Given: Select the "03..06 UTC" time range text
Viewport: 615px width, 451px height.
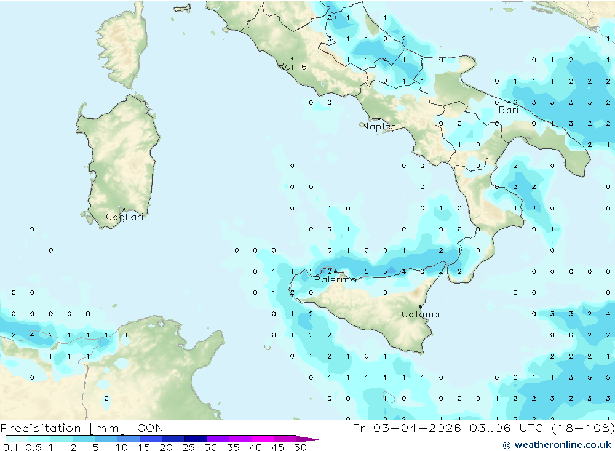Looking at the screenshot, I should pyautogui.click(x=506, y=428).
